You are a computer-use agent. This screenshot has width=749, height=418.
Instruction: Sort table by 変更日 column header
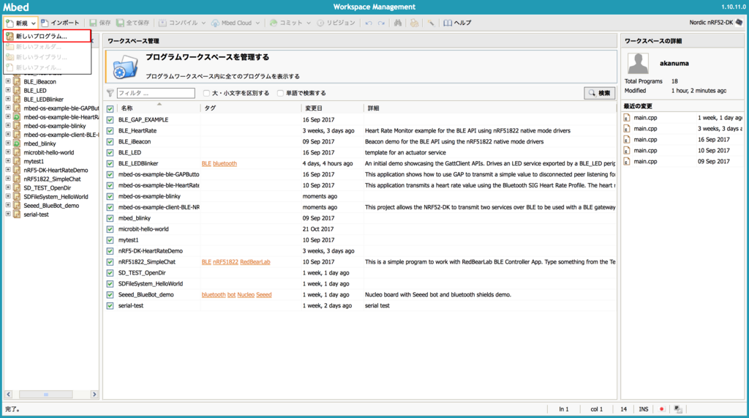(331, 108)
